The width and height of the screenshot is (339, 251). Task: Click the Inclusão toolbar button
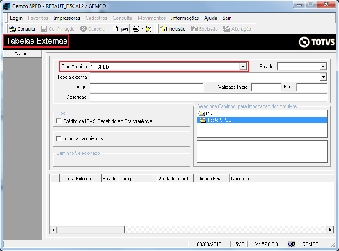[173, 29]
